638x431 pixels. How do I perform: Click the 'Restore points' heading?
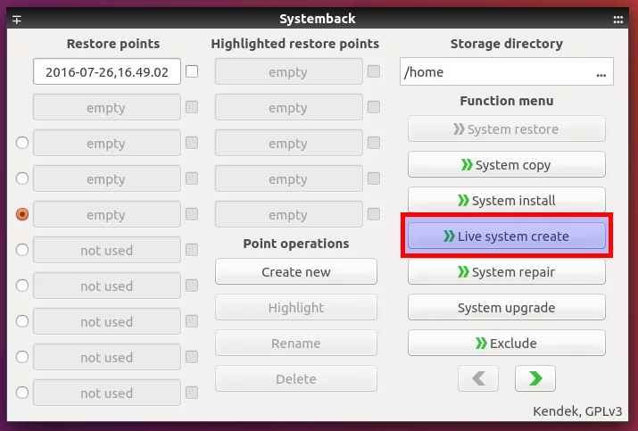coord(113,44)
